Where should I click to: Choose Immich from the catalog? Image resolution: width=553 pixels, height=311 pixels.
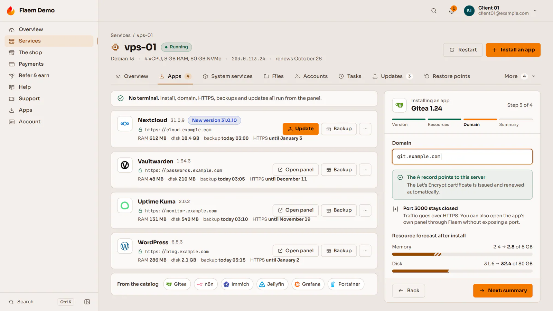click(237, 284)
